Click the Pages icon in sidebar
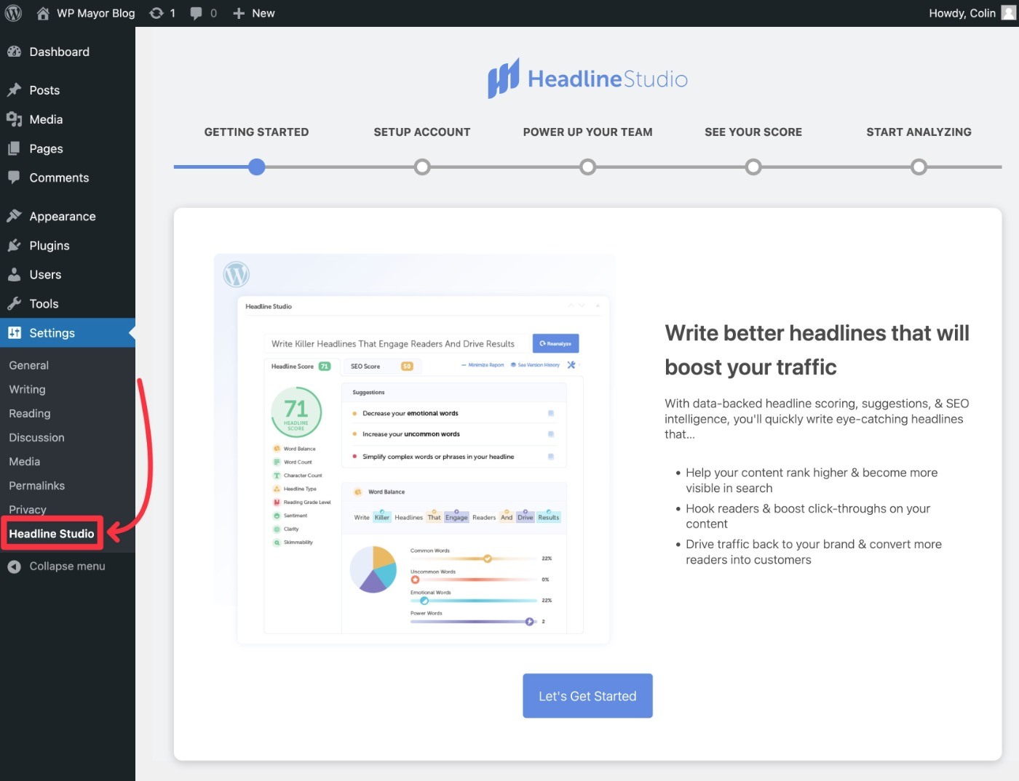1019x781 pixels. tap(14, 148)
